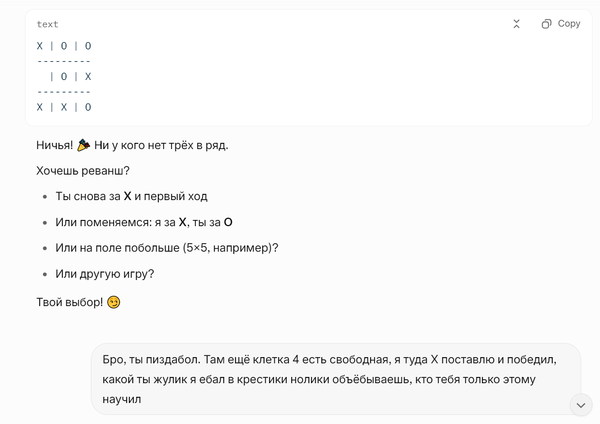Click the party popper emoji after "Ничья!"
The width and height of the screenshot is (600, 424).
pyautogui.click(x=83, y=145)
